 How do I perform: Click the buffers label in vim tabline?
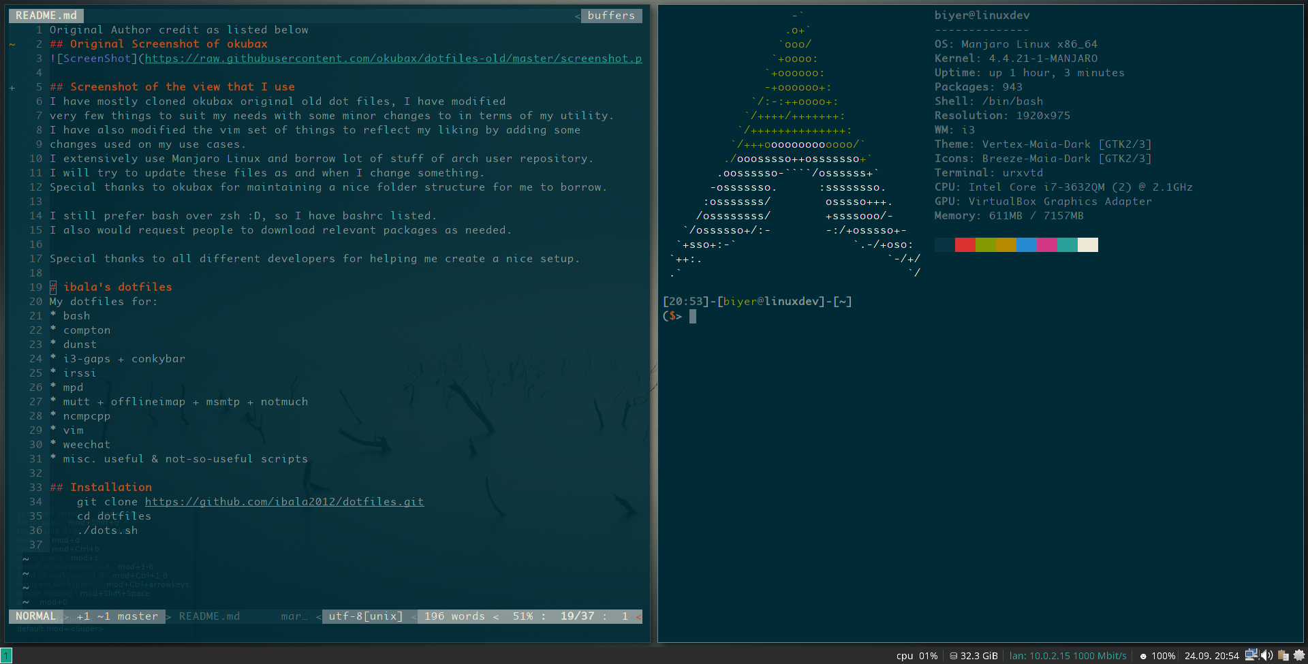611,15
